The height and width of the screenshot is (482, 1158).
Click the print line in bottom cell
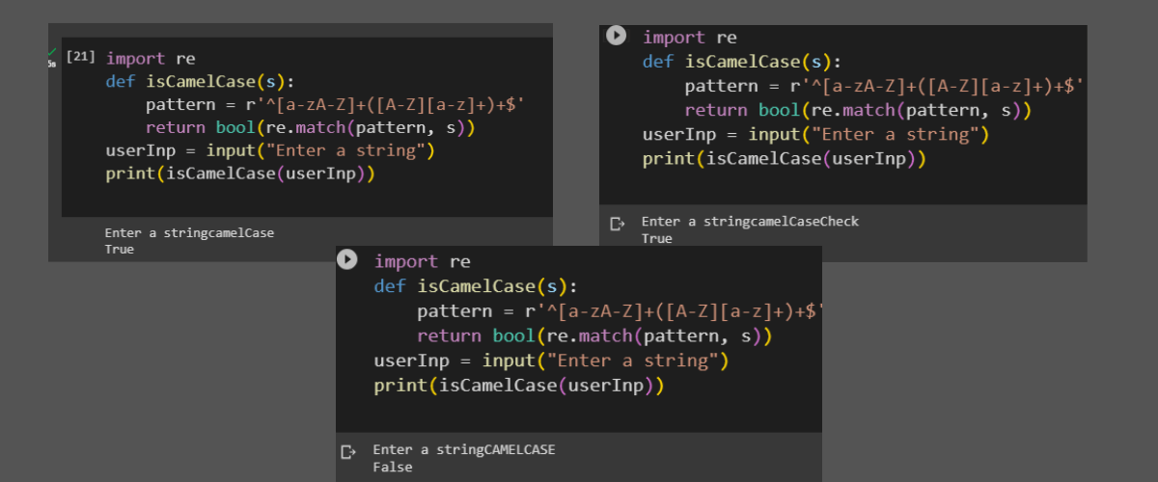pos(519,386)
